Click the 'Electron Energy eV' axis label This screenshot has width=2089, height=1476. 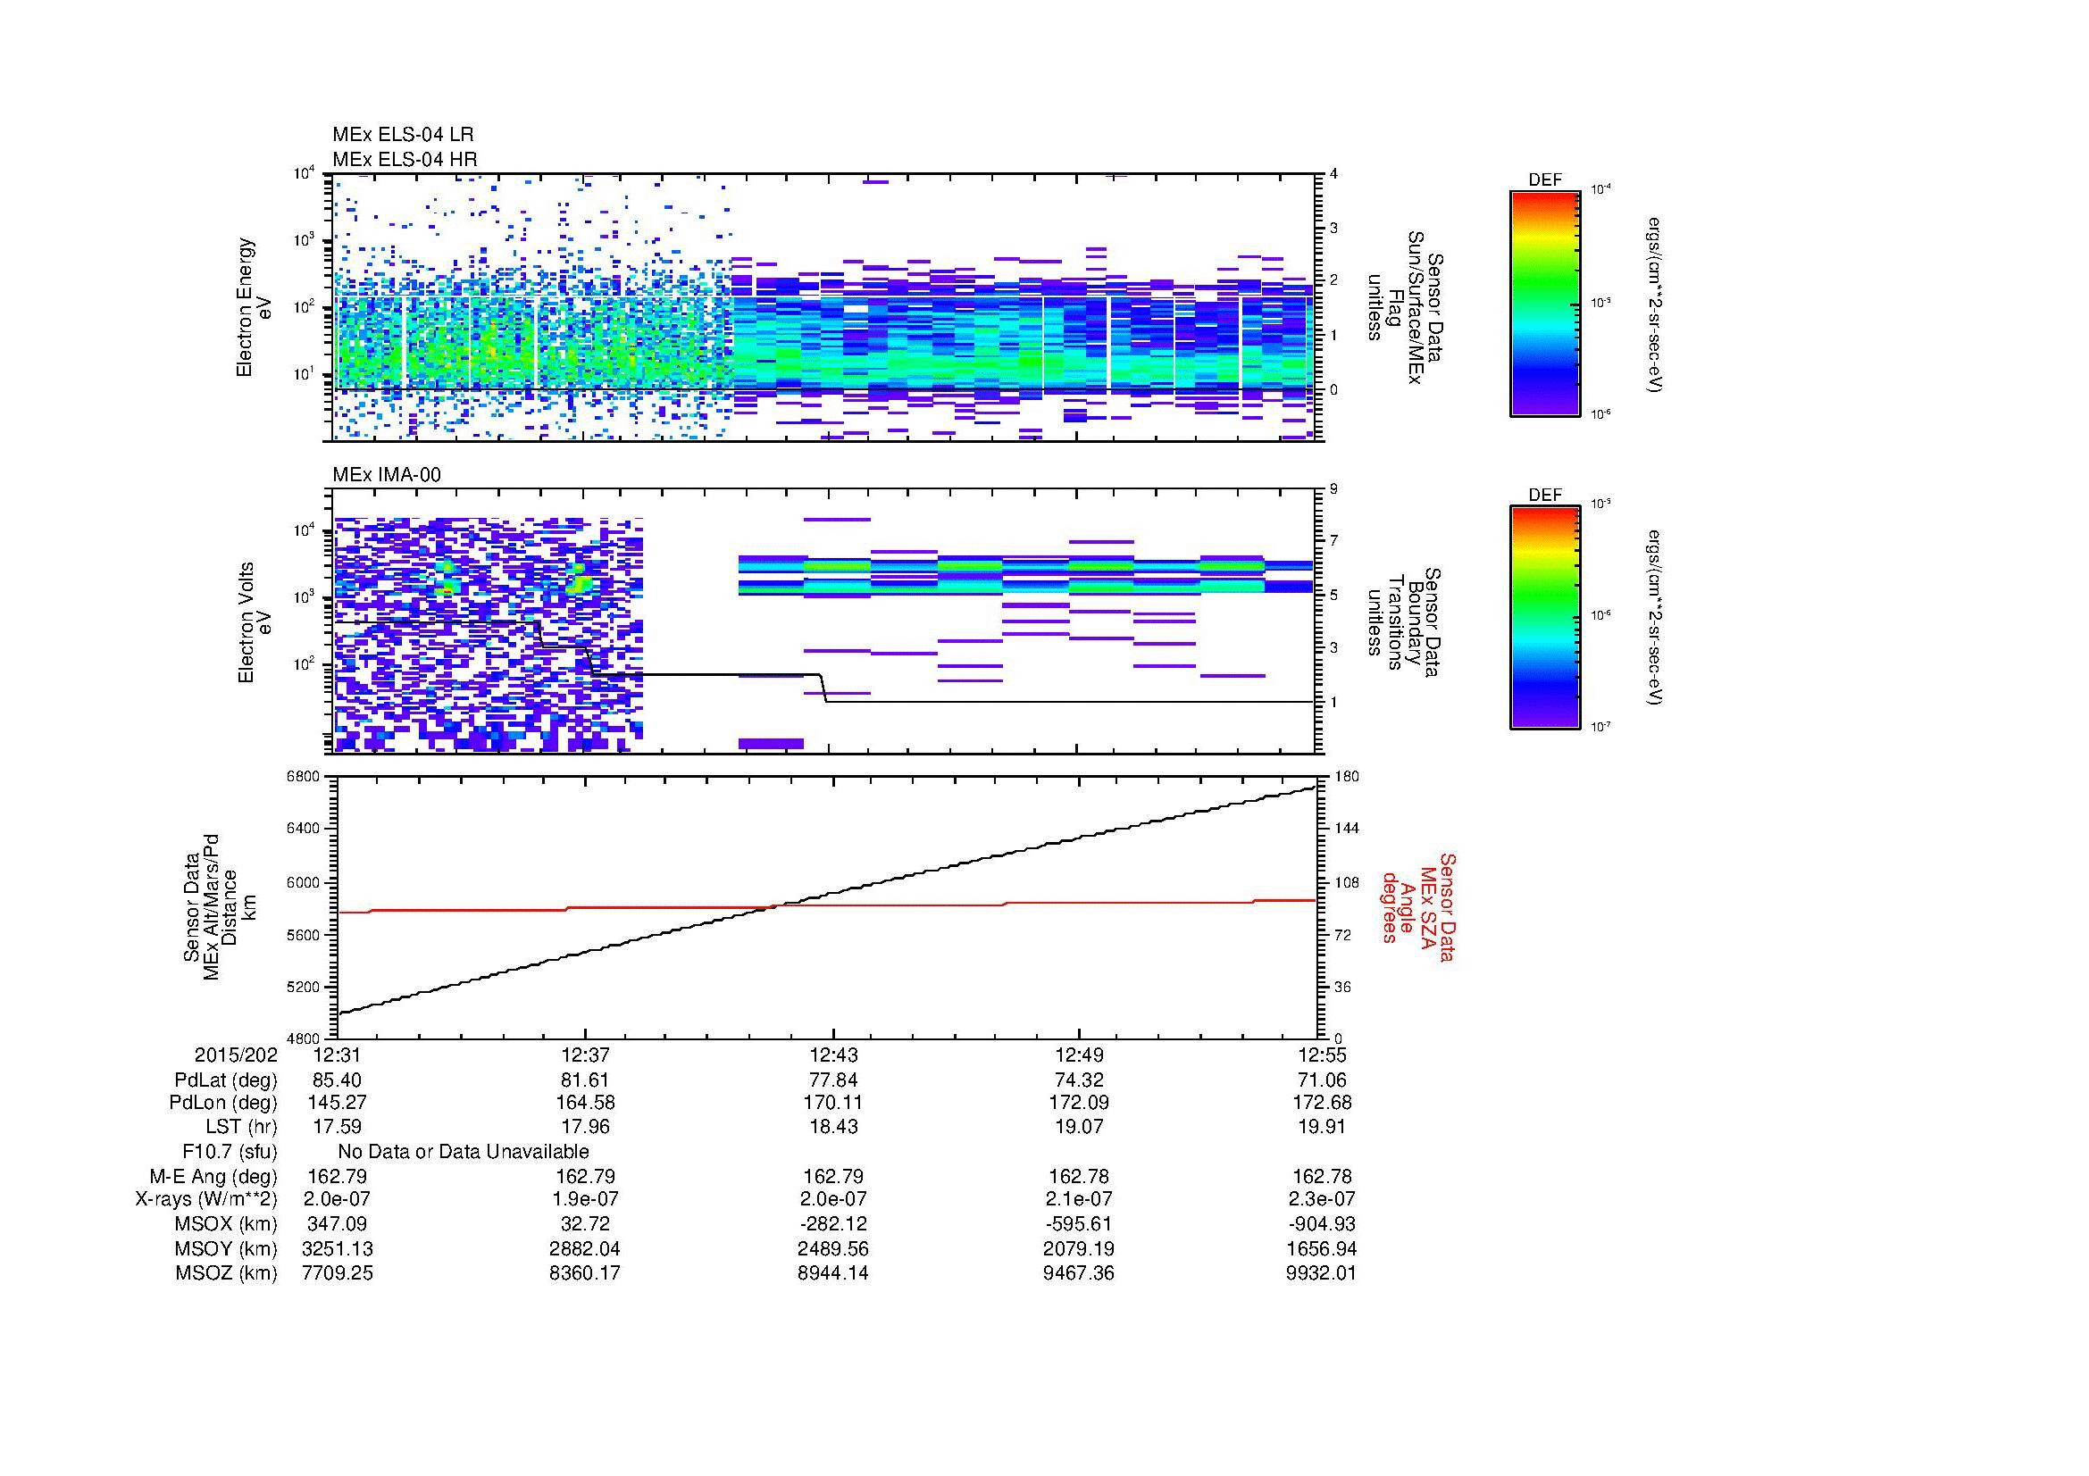tap(254, 307)
